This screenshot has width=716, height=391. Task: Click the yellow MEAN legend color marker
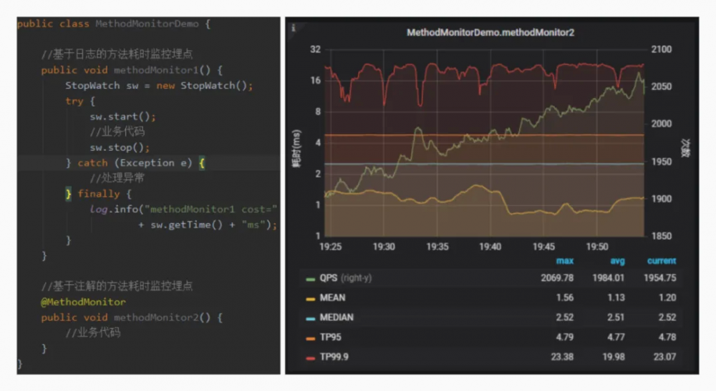(310, 297)
